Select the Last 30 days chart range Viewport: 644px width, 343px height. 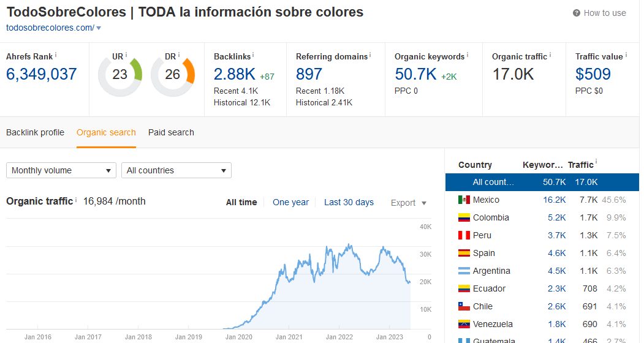click(349, 203)
